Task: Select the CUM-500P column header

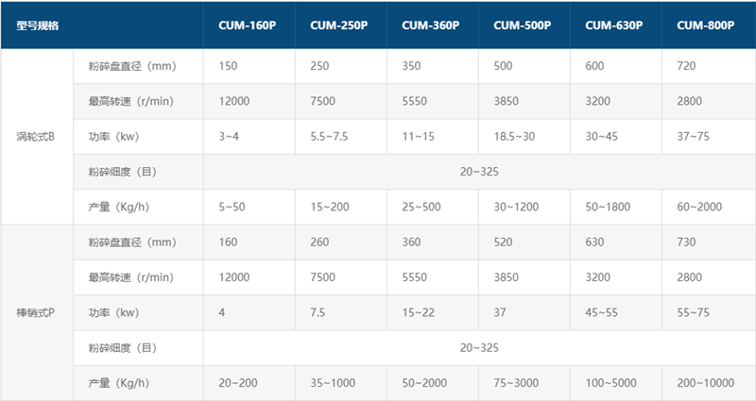Action: point(522,25)
